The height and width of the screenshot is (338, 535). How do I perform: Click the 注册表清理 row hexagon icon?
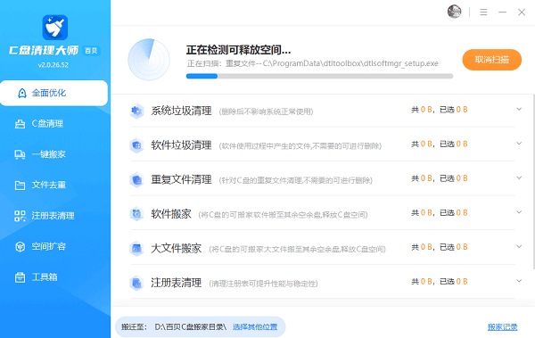(136, 283)
